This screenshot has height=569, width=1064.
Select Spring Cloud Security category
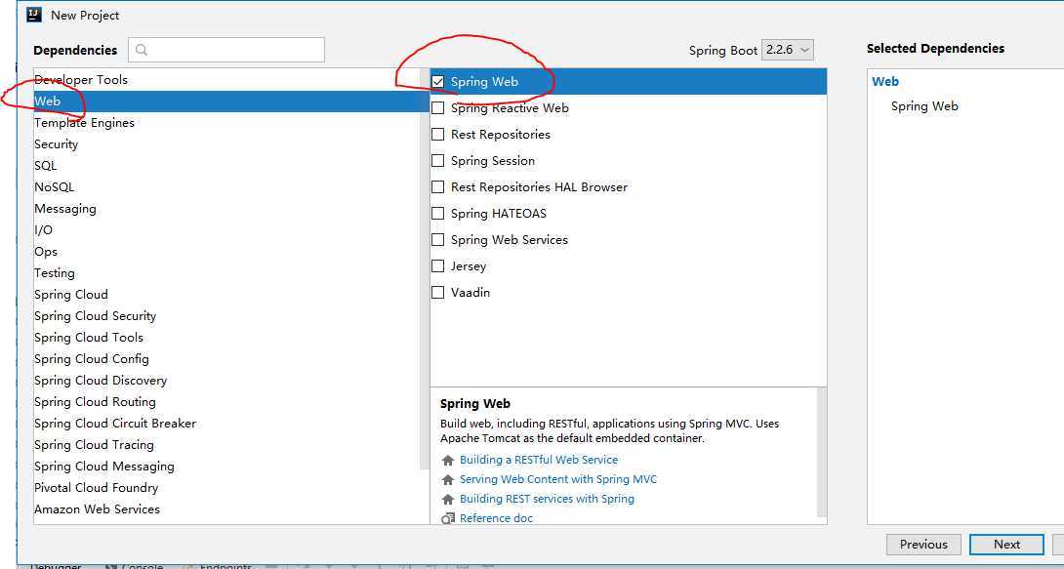pos(227,316)
